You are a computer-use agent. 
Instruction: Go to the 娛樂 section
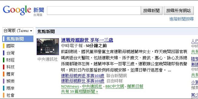pyautogui.click(x=10, y=81)
